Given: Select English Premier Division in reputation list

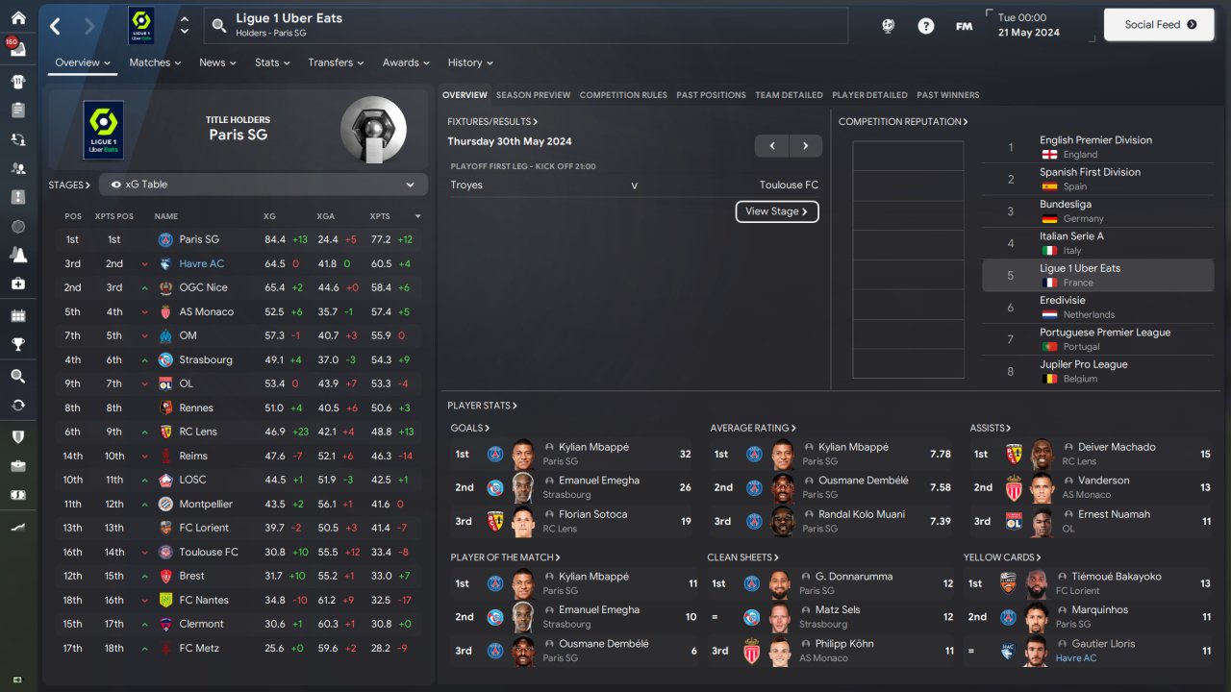Looking at the screenshot, I should [x=1096, y=140].
